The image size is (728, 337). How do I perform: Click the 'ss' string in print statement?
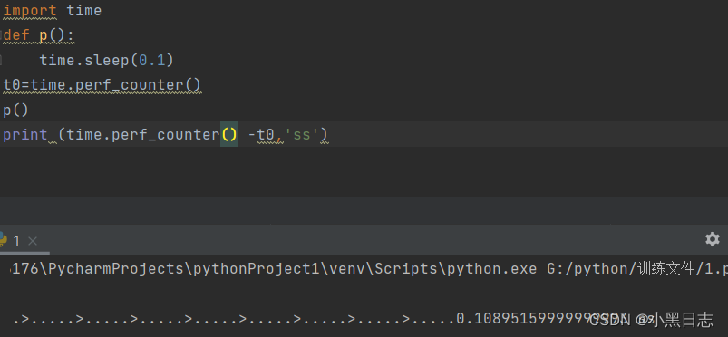tap(301, 135)
